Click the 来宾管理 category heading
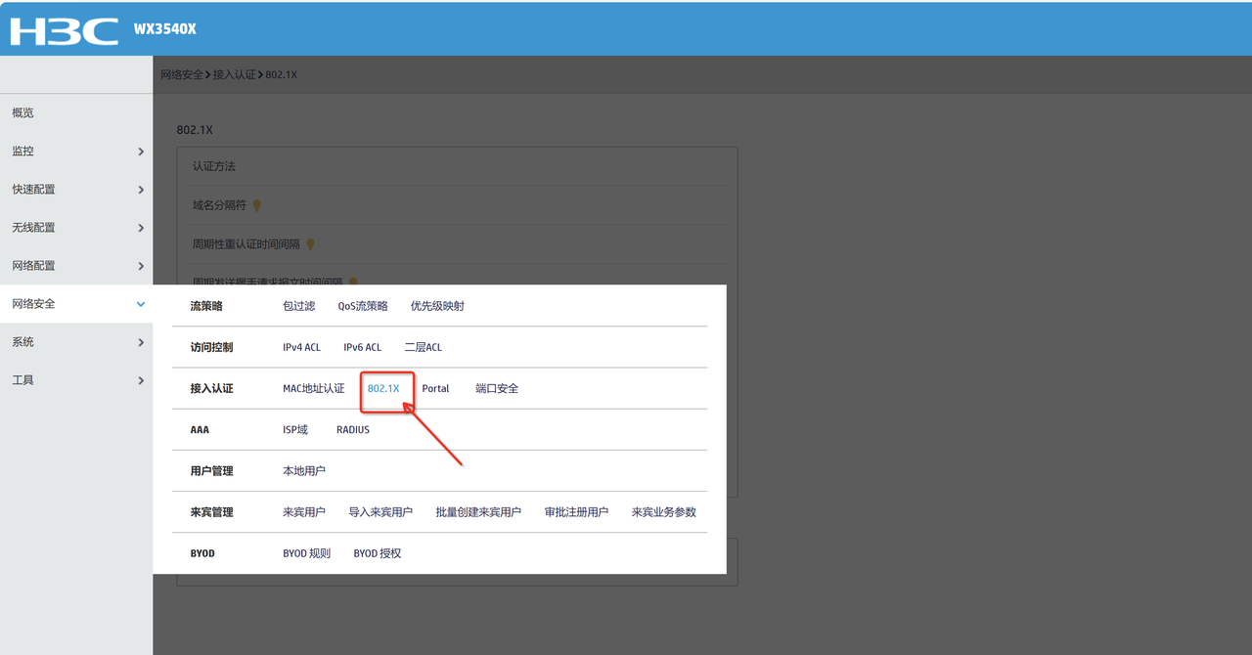Viewport: 1252px width, 655px height. tap(211, 511)
